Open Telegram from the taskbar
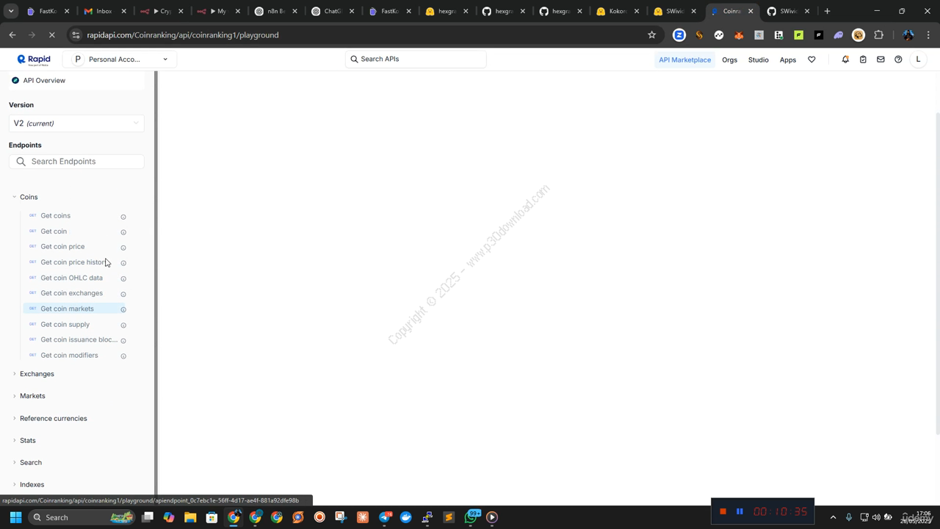The height and width of the screenshot is (529, 940). click(384, 517)
